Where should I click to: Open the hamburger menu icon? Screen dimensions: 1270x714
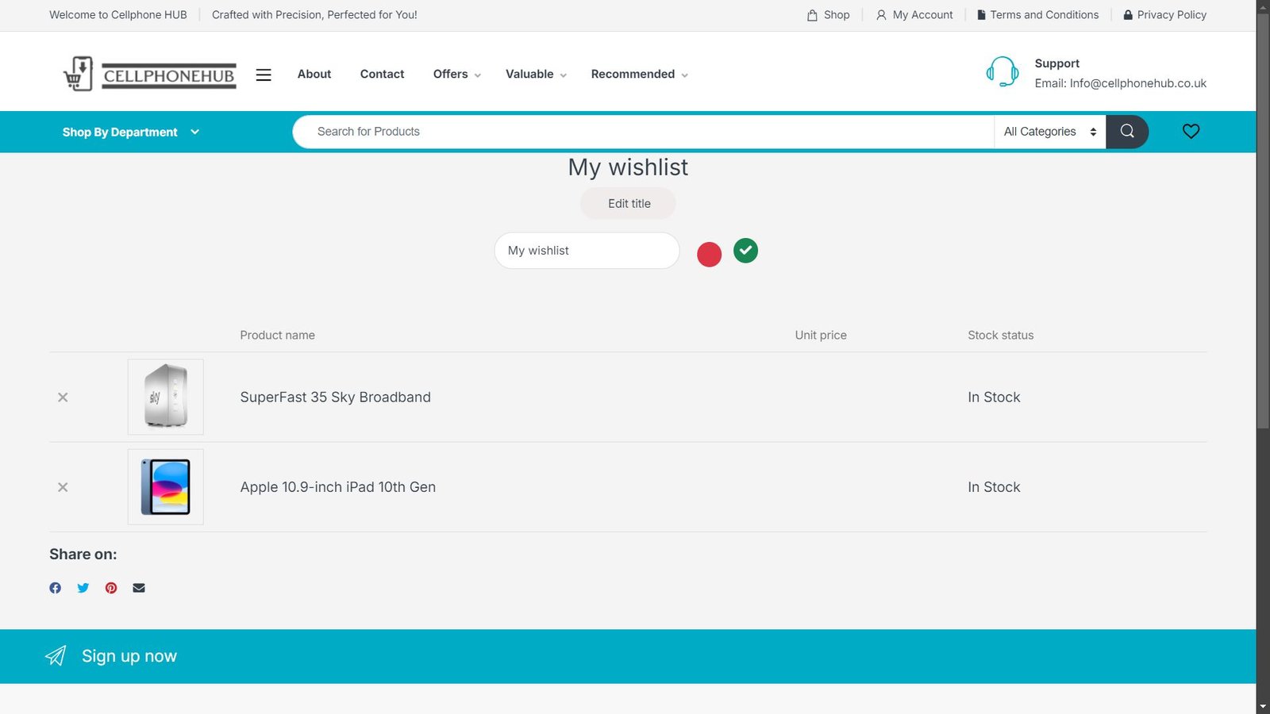point(264,75)
